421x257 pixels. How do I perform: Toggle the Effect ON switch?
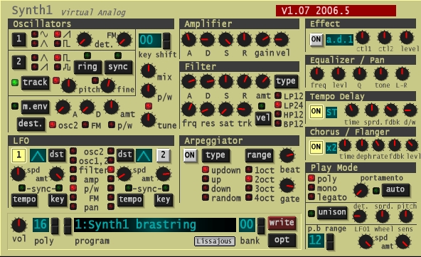(x=316, y=40)
